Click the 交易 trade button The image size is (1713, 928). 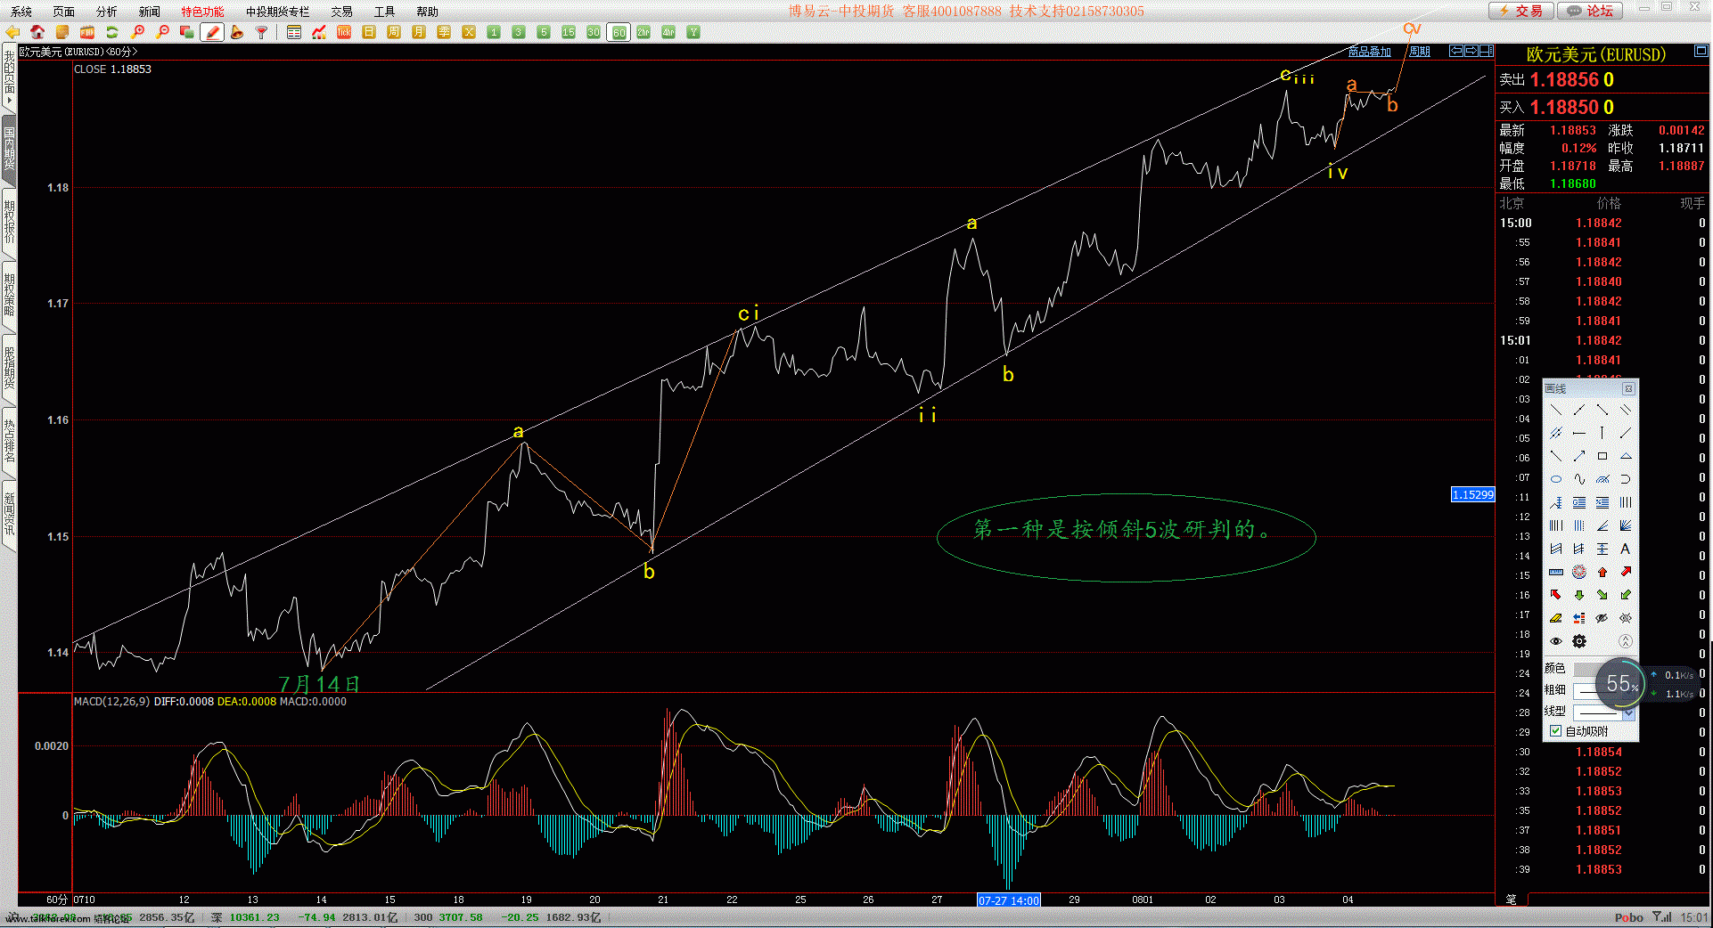pyautogui.click(x=1521, y=11)
